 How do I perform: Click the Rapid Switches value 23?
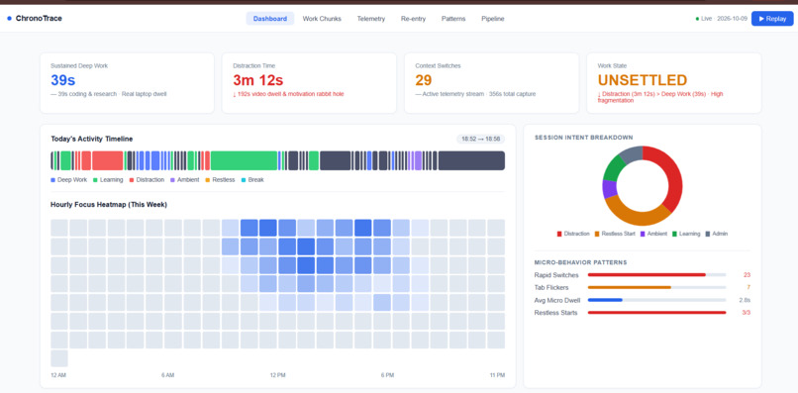[x=747, y=275]
